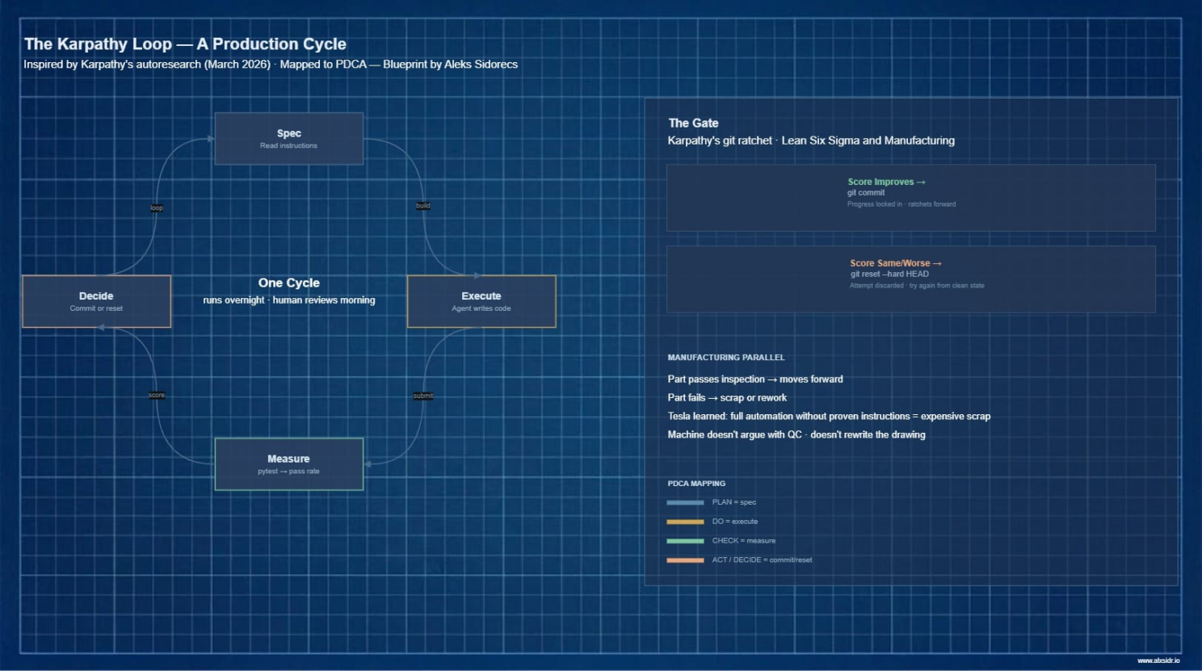
Task: Select the 'submit' edge label
Action: [x=423, y=396]
